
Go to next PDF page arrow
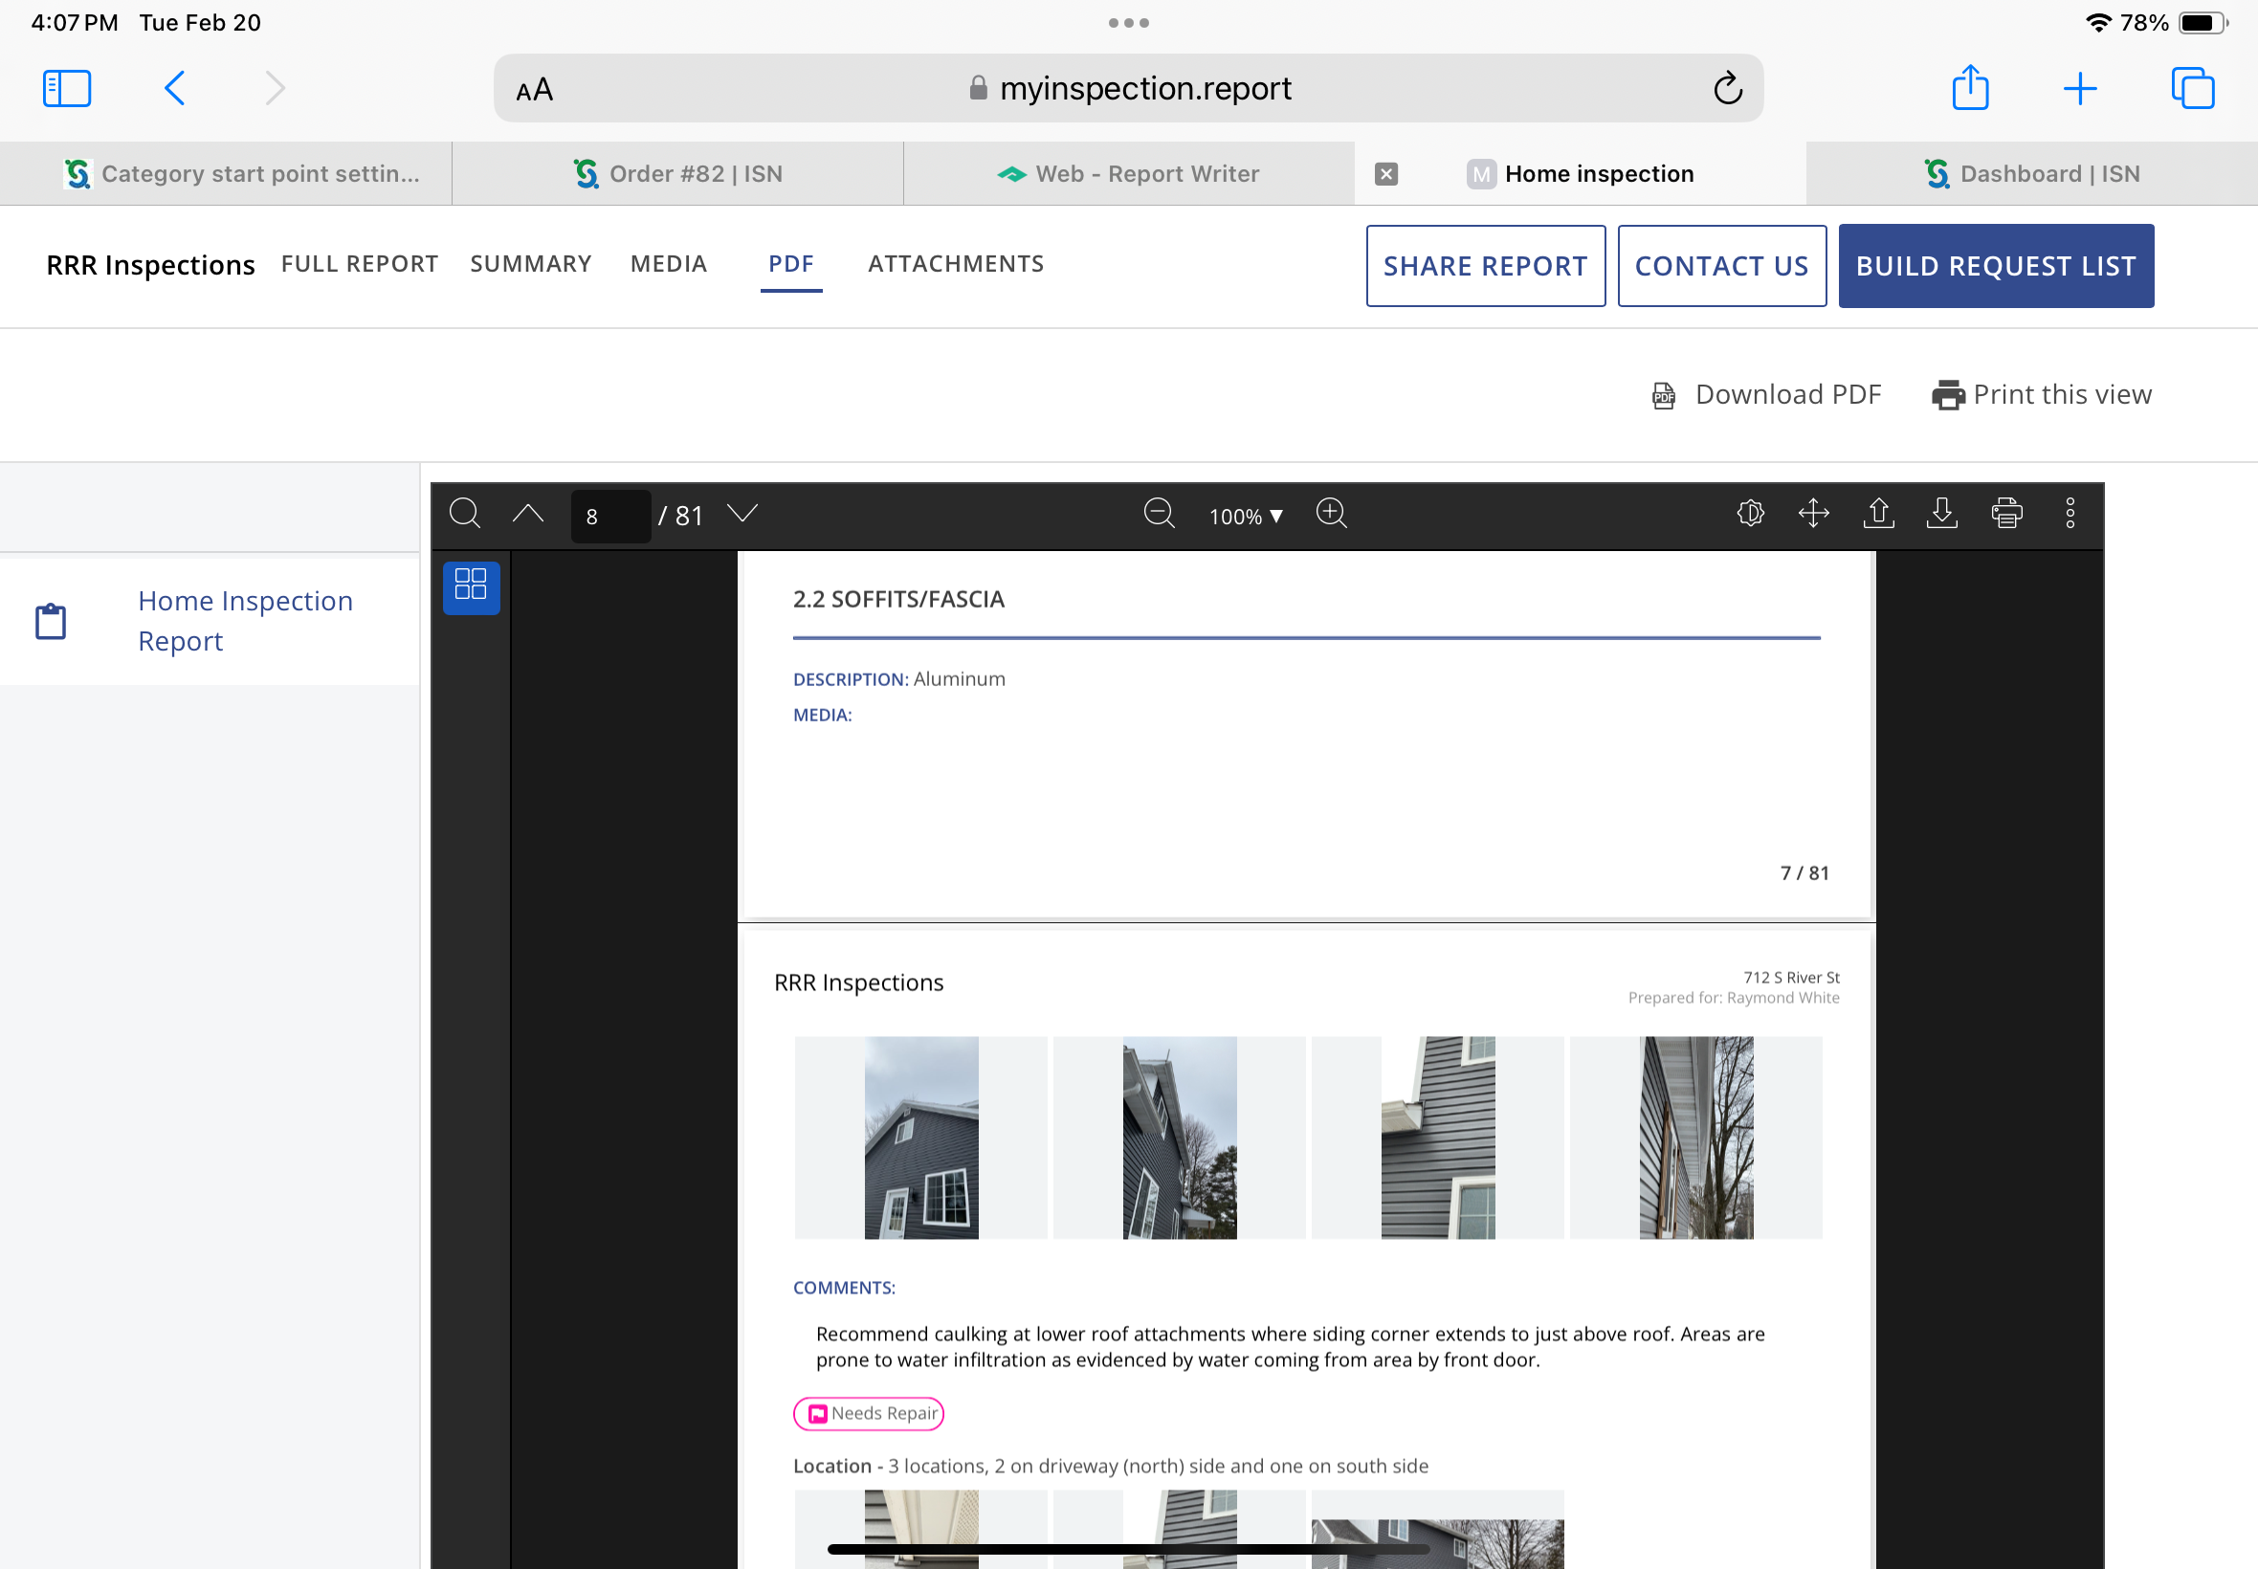742,513
